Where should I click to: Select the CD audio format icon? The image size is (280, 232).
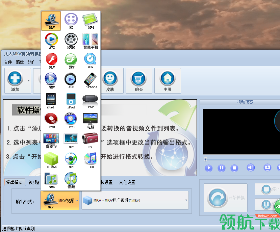click(91, 160)
